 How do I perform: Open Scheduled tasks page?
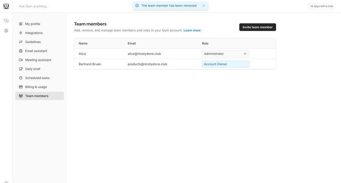39,78
